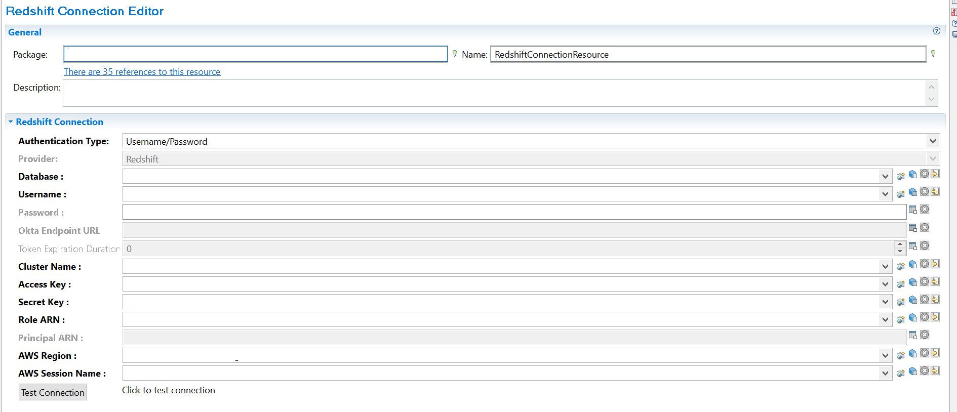
Task: Click the blue cube property icon for Cluster Name
Action: coord(913,264)
